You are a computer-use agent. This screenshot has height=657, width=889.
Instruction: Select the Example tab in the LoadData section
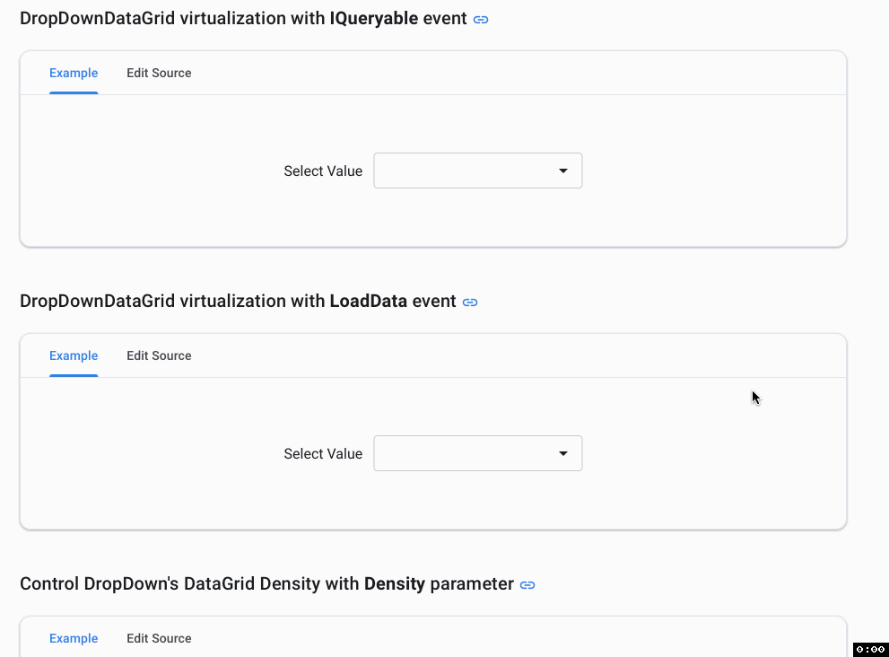coord(74,355)
